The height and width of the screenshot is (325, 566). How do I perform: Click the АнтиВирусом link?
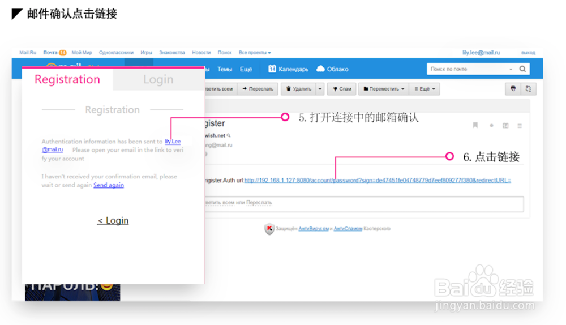coord(314,229)
